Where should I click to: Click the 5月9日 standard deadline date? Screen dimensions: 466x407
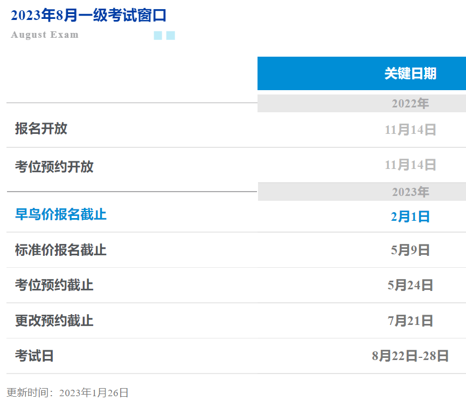click(x=410, y=250)
